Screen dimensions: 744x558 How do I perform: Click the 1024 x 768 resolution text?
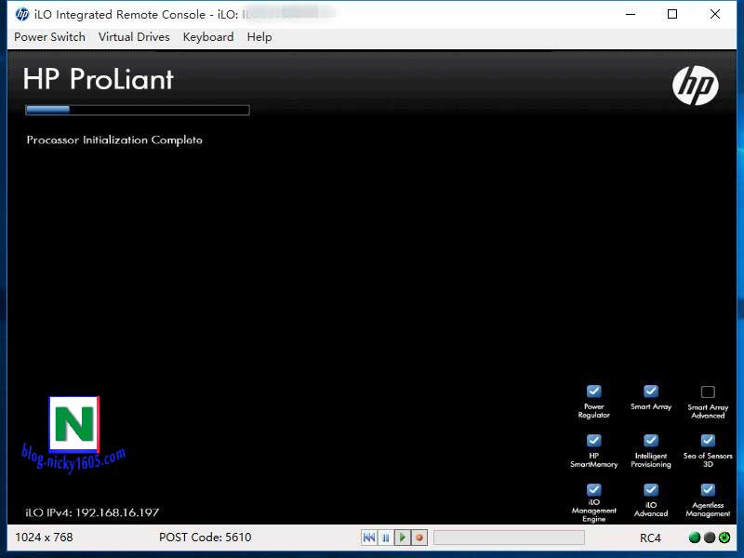coord(44,538)
